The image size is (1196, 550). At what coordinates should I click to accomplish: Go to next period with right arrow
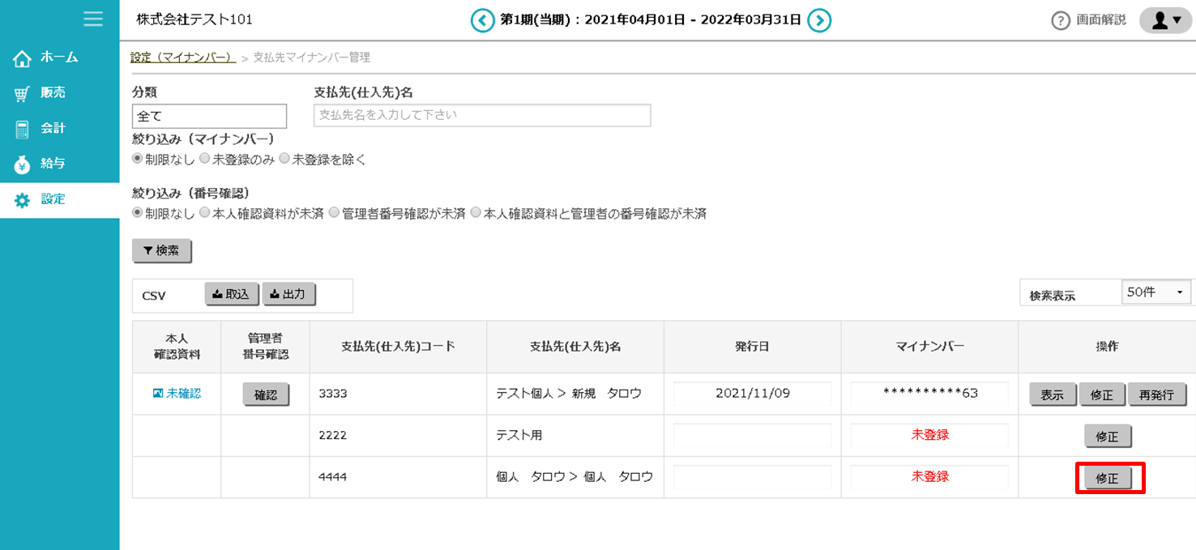[819, 21]
